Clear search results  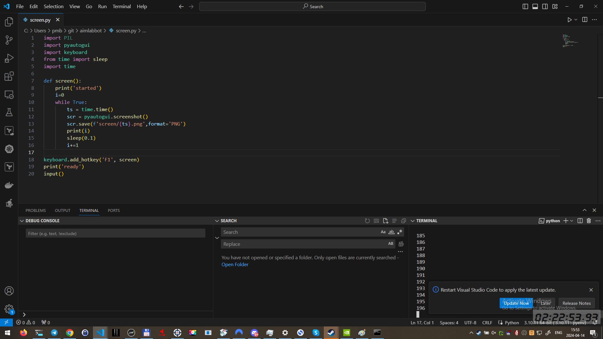[376, 221]
